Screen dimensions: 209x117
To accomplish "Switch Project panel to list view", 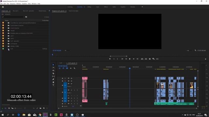I will 6,108.
